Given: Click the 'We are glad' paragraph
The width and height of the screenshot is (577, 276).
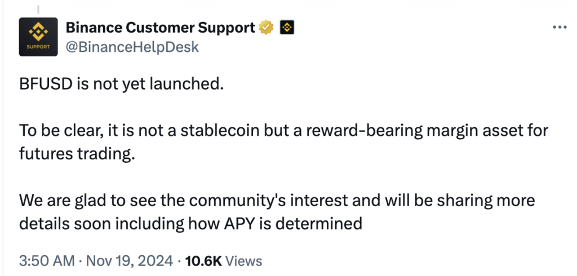Looking at the screenshot, I should tap(277, 212).
